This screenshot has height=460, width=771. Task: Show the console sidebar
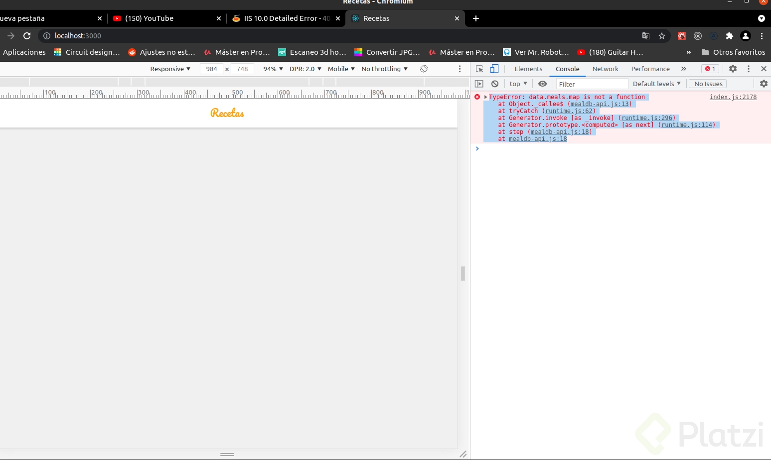click(479, 84)
